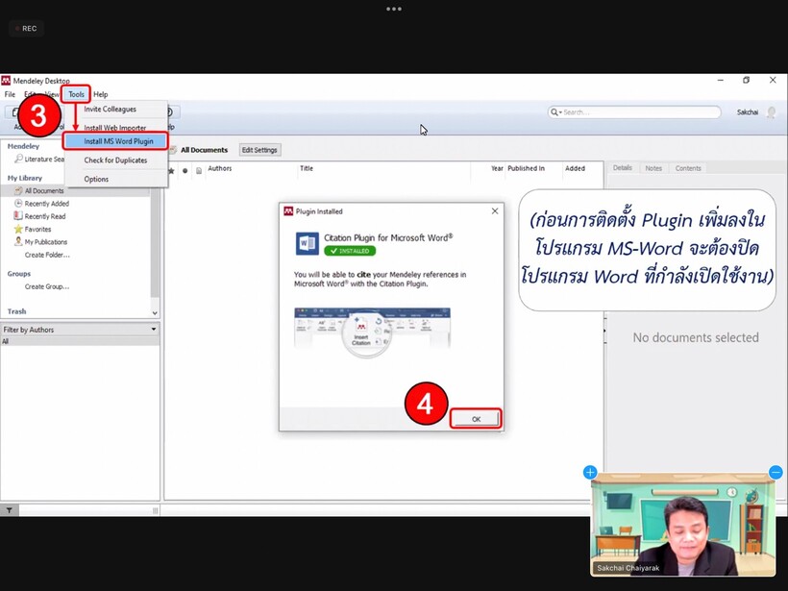Click the document file column icon
Screen dimensions: 788x591
click(199, 171)
